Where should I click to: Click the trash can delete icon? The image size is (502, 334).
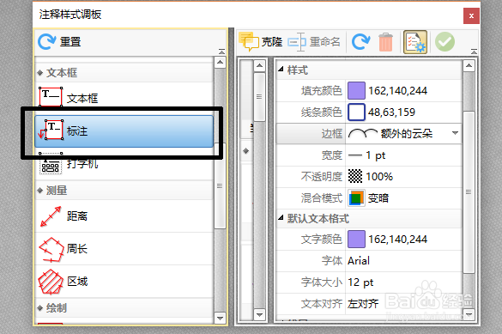[x=385, y=41]
